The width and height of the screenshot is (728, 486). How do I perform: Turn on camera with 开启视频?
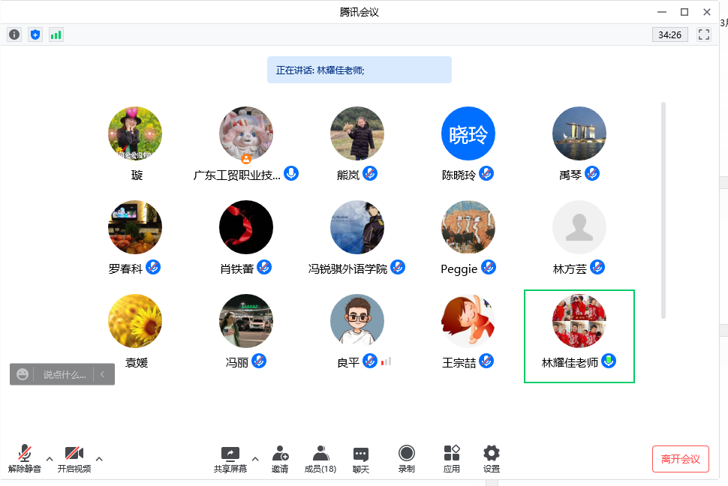coord(74,458)
